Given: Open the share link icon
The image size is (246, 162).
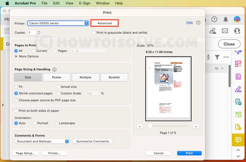Looking at the screenshot, I should [x=213, y=31].
